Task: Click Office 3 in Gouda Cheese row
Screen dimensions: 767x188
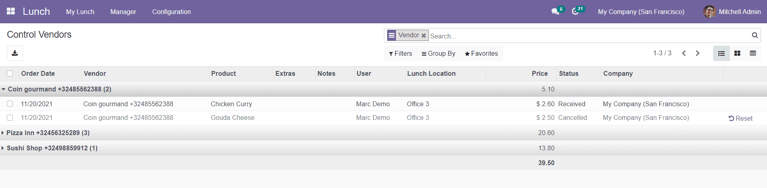Action: tap(418, 117)
